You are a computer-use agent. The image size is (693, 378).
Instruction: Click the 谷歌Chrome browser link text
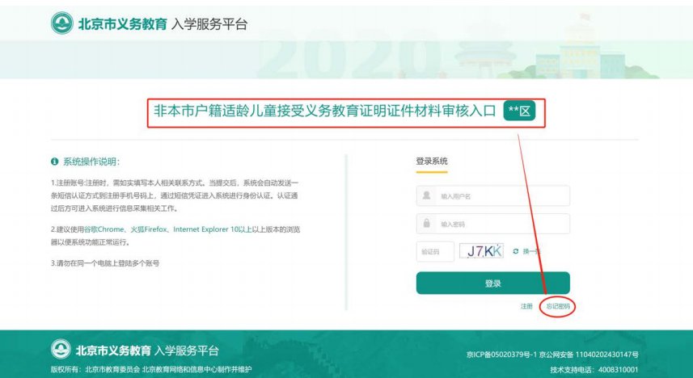pyautogui.click(x=104, y=229)
